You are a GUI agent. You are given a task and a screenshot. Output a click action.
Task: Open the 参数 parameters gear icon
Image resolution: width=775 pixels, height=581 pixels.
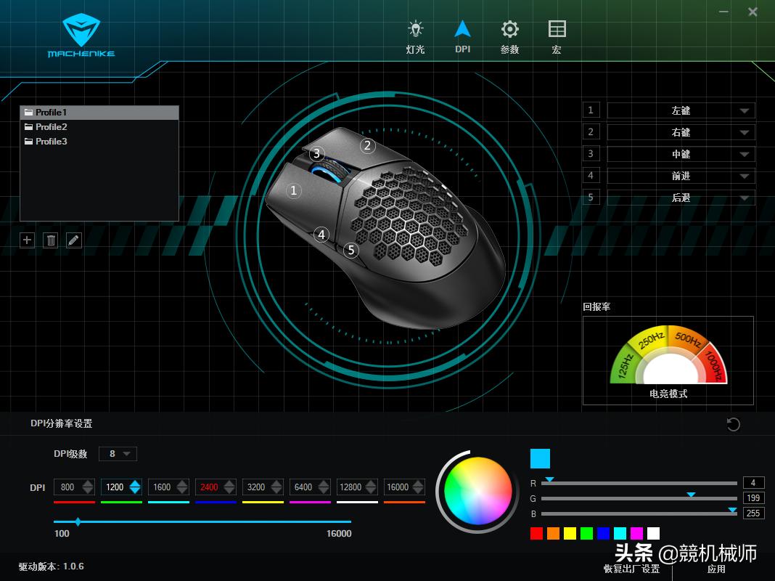point(510,30)
